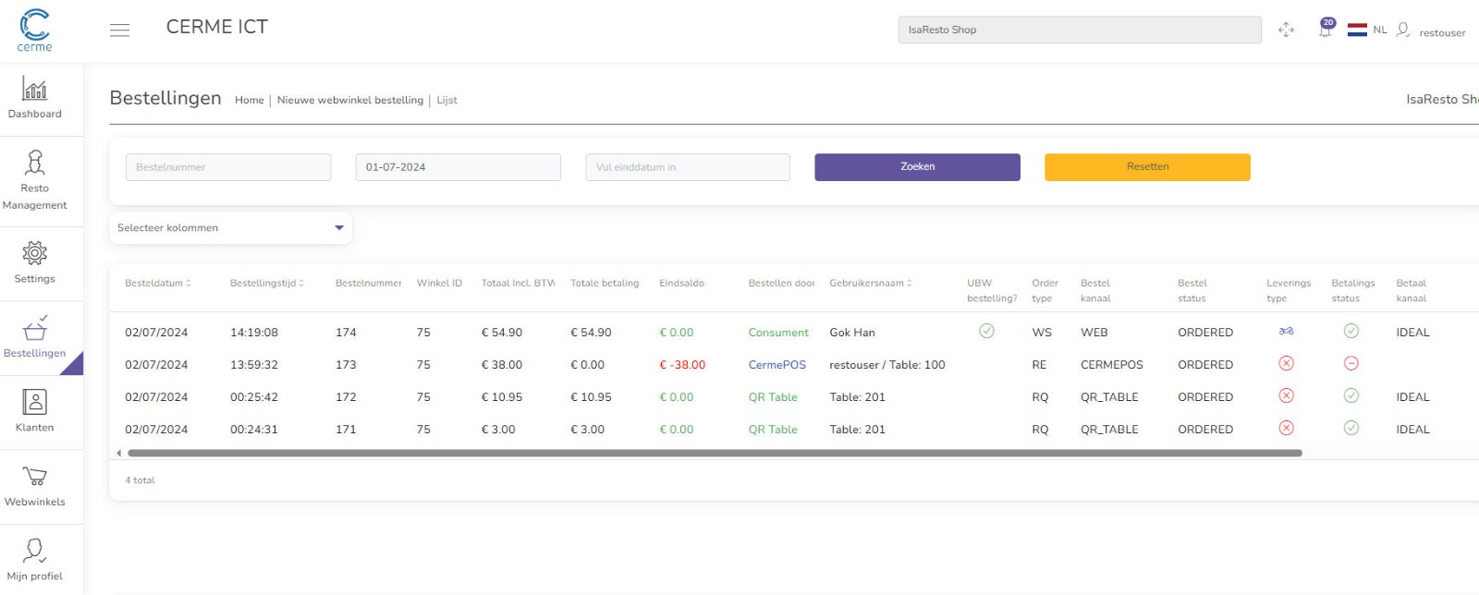Screen dimensions: 1479x595
Task: Click € 10.95 total incl. BTW
Action: point(502,397)
